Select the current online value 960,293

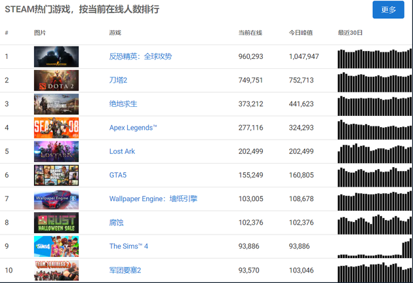[250, 56]
